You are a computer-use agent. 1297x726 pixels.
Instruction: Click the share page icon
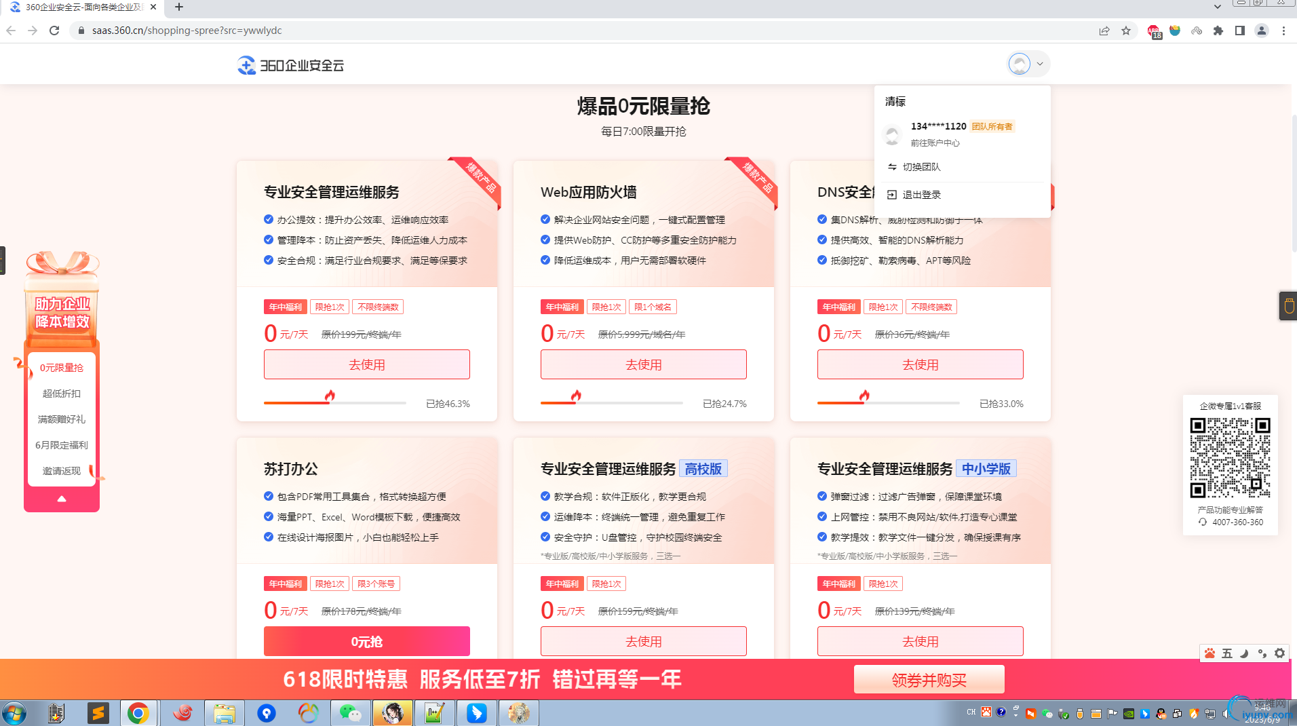pyautogui.click(x=1104, y=31)
